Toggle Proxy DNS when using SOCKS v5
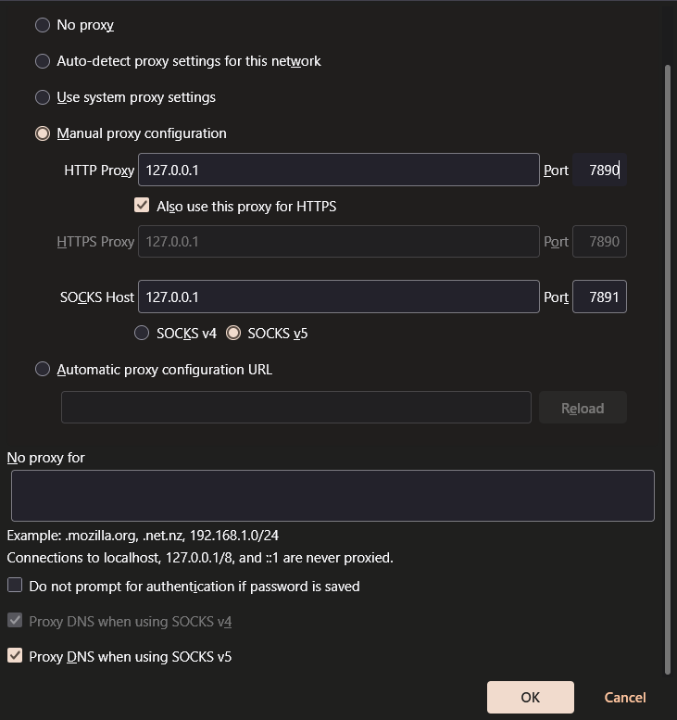This screenshot has height=720, width=677. pyautogui.click(x=15, y=656)
